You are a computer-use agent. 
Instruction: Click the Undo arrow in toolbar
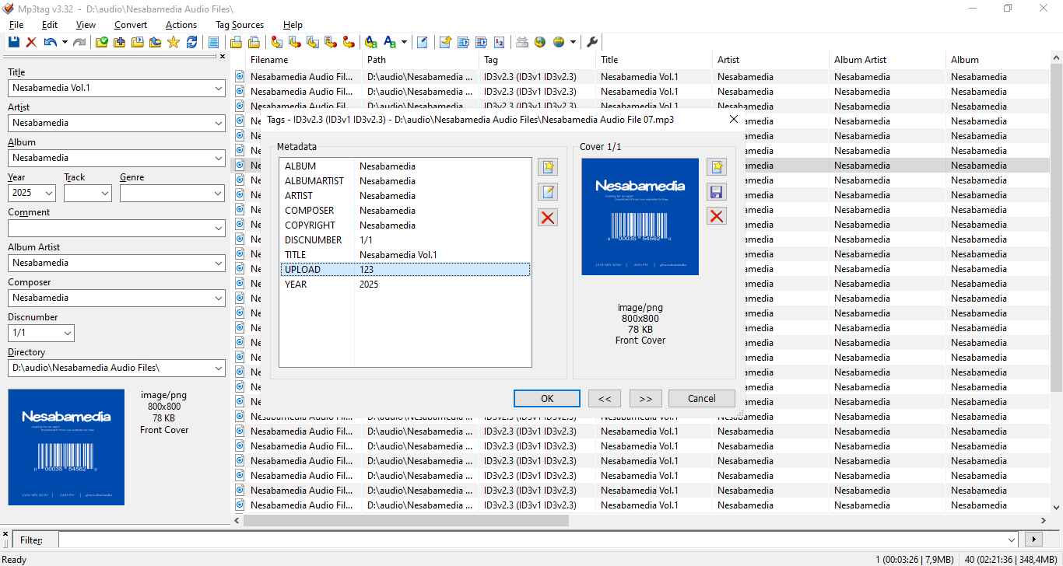click(x=51, y=42)
